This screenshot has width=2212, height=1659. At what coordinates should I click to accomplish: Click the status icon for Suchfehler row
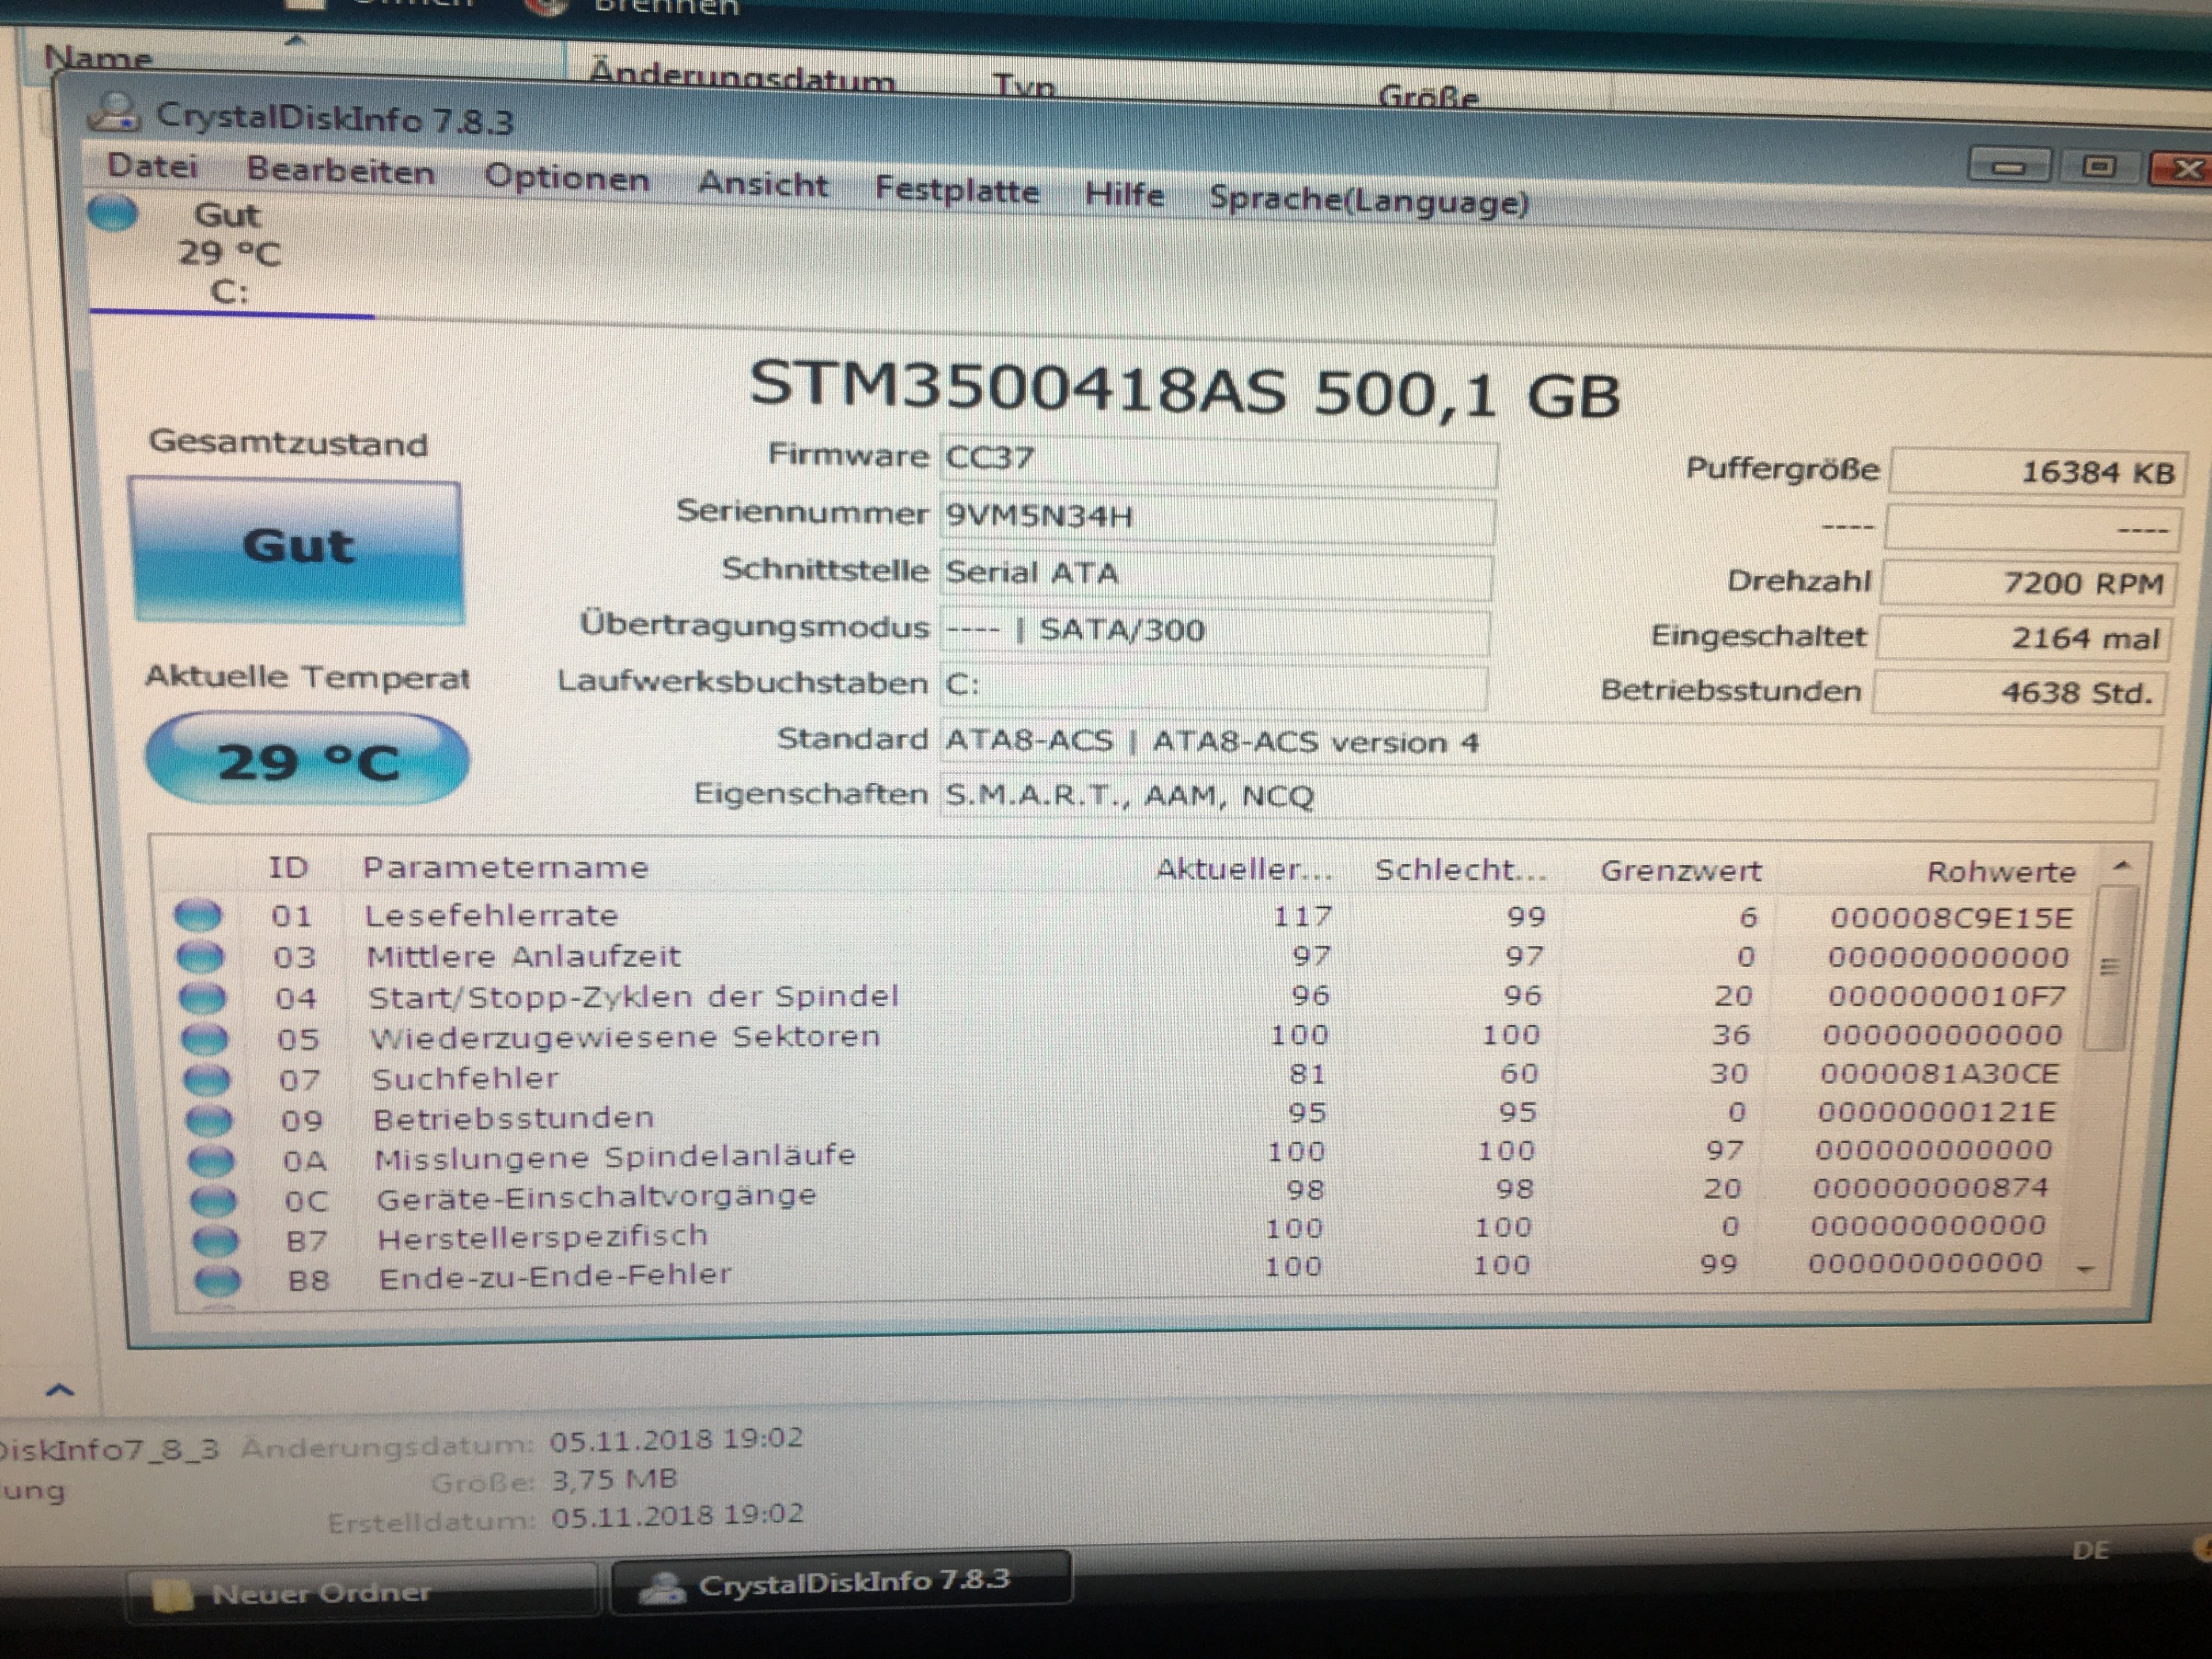coord(206,1079)
